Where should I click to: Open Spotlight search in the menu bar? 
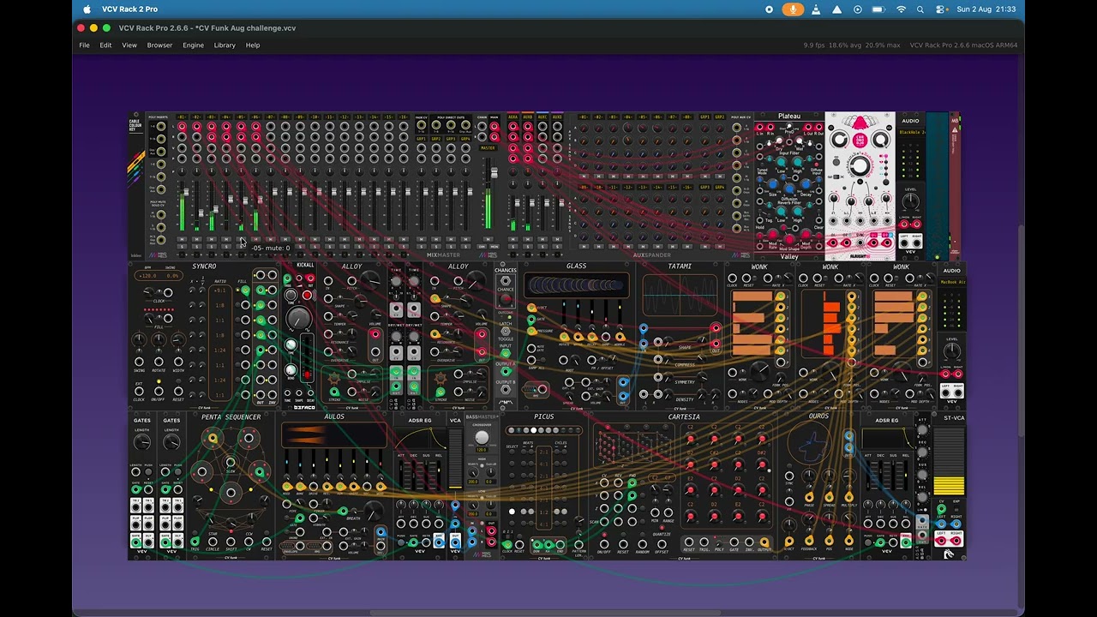(x=920, y=9)
